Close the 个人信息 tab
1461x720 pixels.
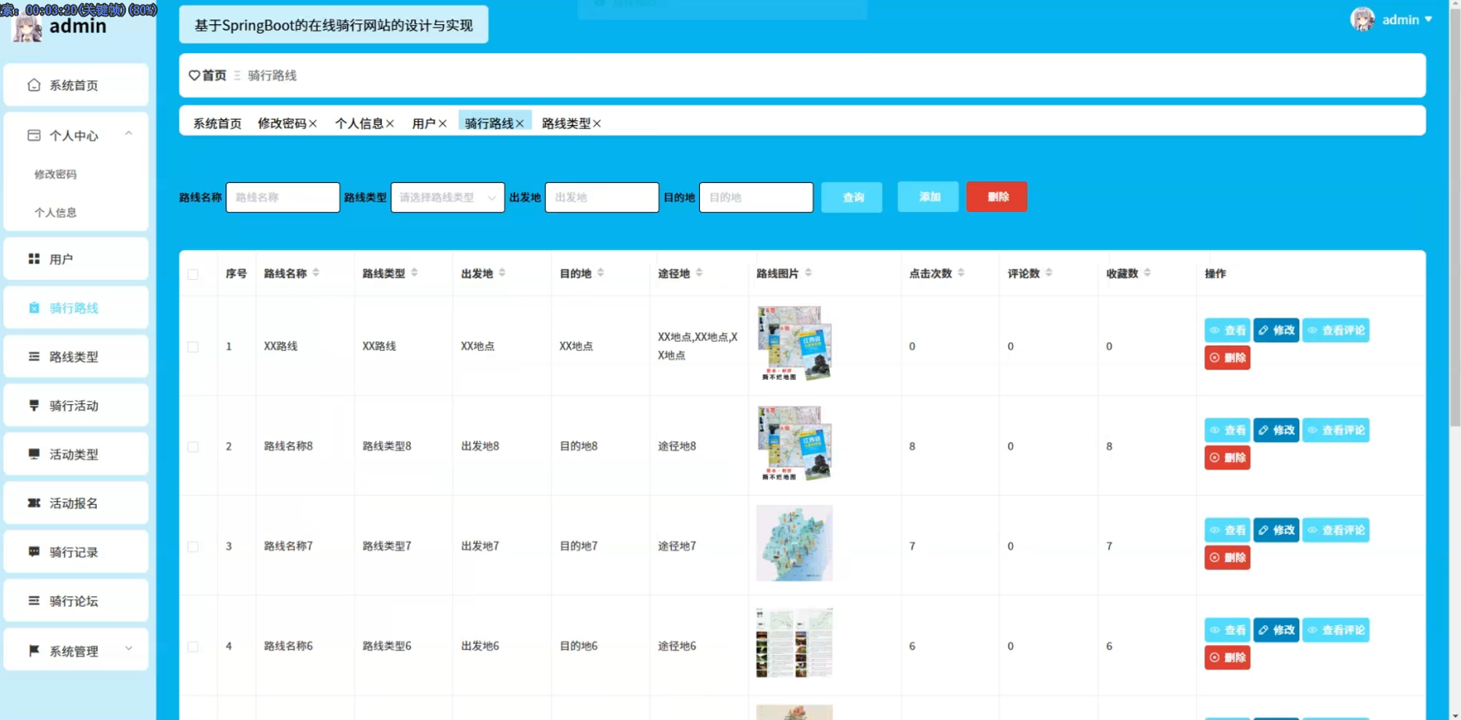pyautogui.click(x=389, y=124)
